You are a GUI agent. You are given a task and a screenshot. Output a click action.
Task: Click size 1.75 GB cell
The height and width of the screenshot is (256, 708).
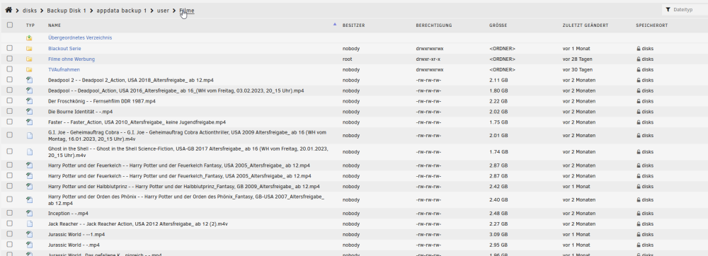click(x=498, y=122)
